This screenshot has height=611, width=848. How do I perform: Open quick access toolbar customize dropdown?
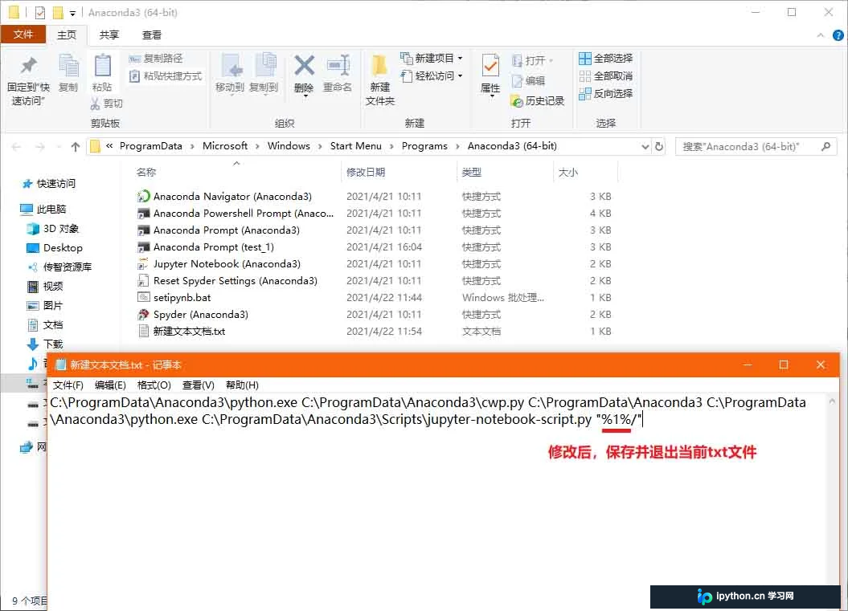click(x=72, y=13)
